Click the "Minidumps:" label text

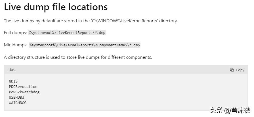pyautogui.click(x=16, y=45)
